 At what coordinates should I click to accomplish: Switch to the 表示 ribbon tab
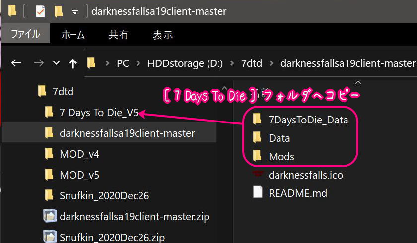[162, 35]
